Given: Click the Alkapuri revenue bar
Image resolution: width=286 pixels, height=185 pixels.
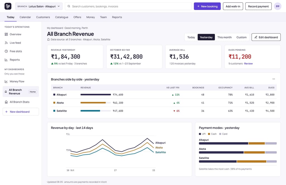Looking at the screenshot, I should pos(96,95).
